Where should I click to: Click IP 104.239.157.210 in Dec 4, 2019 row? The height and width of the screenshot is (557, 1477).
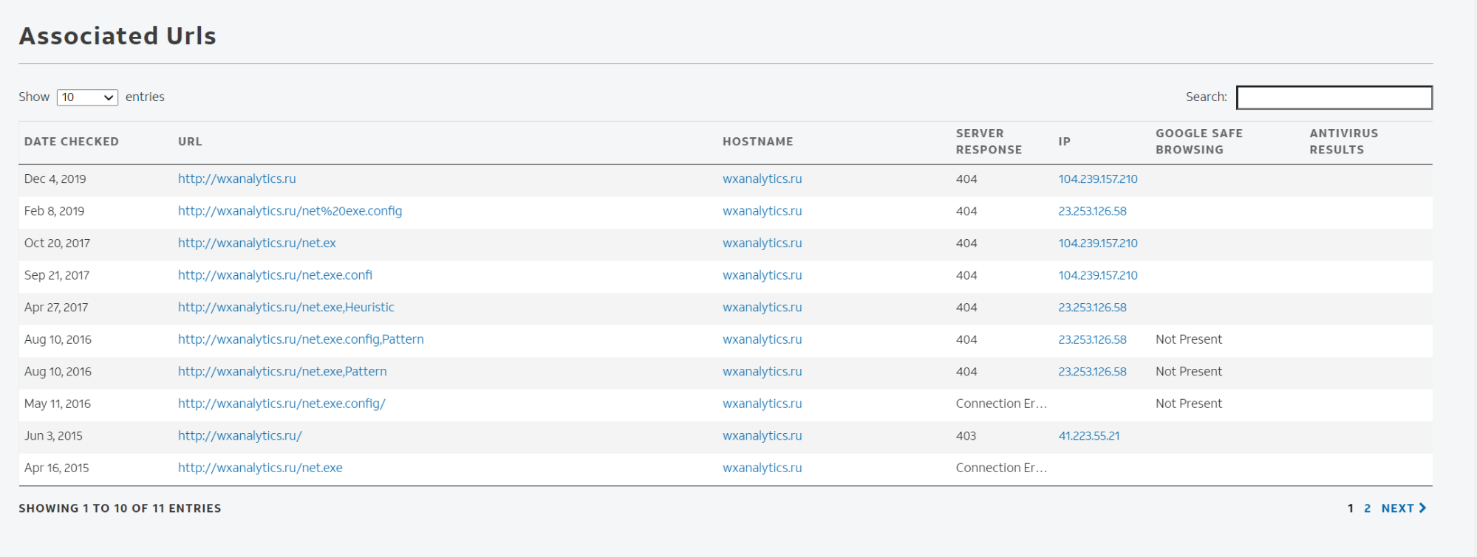pyautogui.click(x=1097, y=179)
